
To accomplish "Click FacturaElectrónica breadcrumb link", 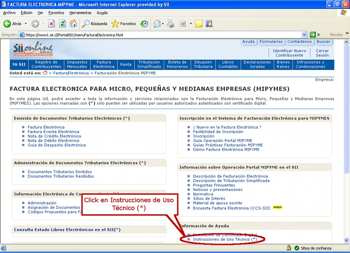I will [x=71, y=73].
